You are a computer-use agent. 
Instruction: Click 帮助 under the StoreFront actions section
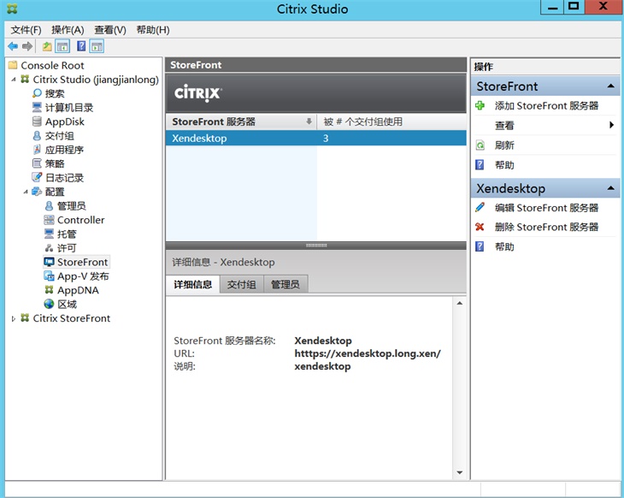click(504, 165)
